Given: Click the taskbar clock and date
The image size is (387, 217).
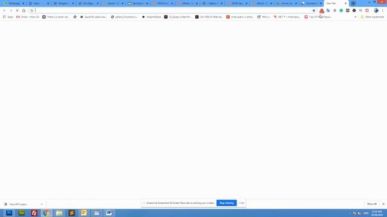Looking at the screenshot, I should (377, 213).
